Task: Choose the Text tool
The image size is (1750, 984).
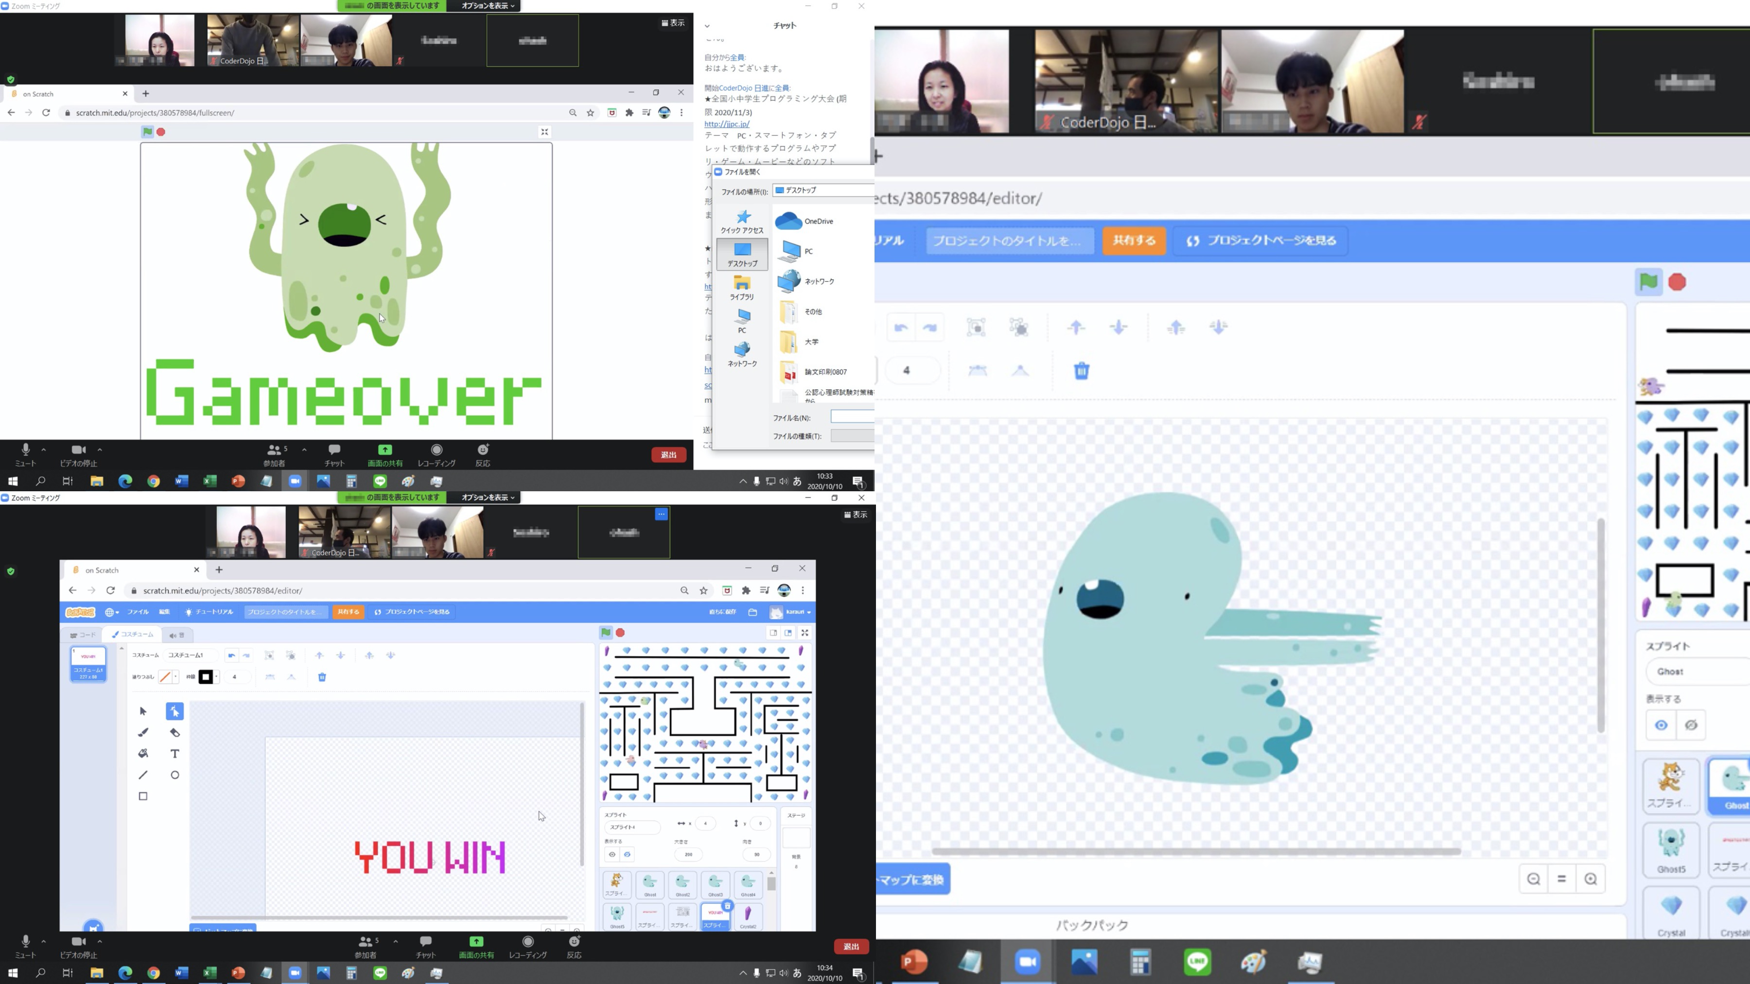Action: 175,754
